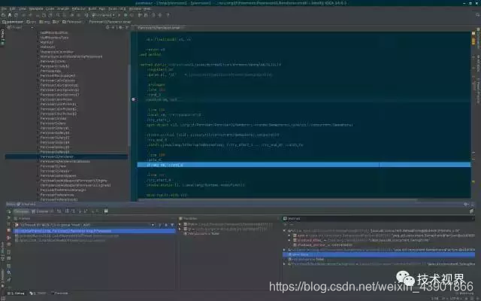
Task: Open the Event Log in status bar
Action: [x=466, y=293]
